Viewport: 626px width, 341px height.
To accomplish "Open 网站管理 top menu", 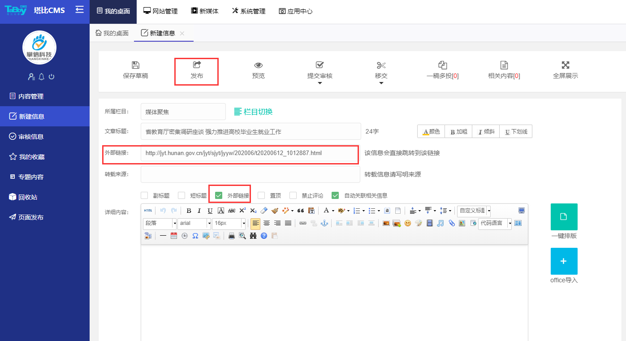I will tap(160, 12).
